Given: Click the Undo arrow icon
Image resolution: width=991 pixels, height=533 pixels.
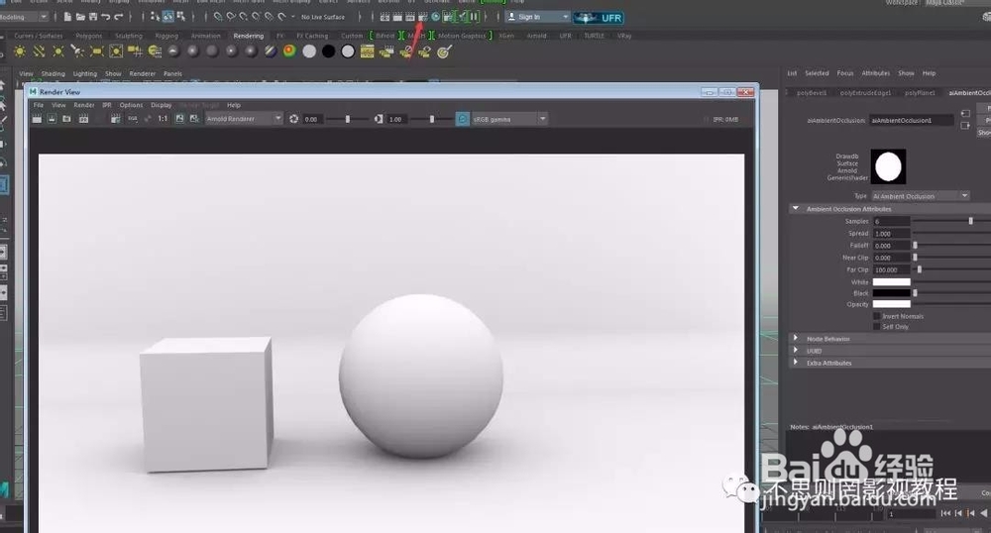Looking at the screenshot, I should coord(106,17).
